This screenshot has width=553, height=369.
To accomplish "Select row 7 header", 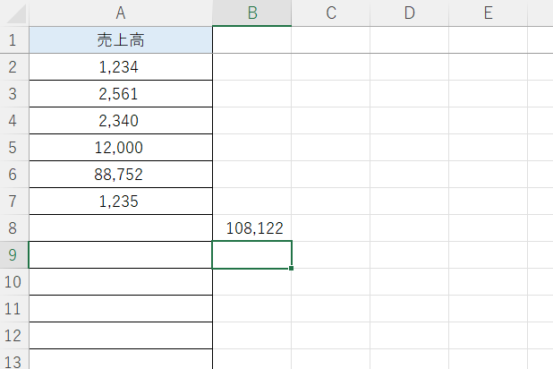I will 14,202.
